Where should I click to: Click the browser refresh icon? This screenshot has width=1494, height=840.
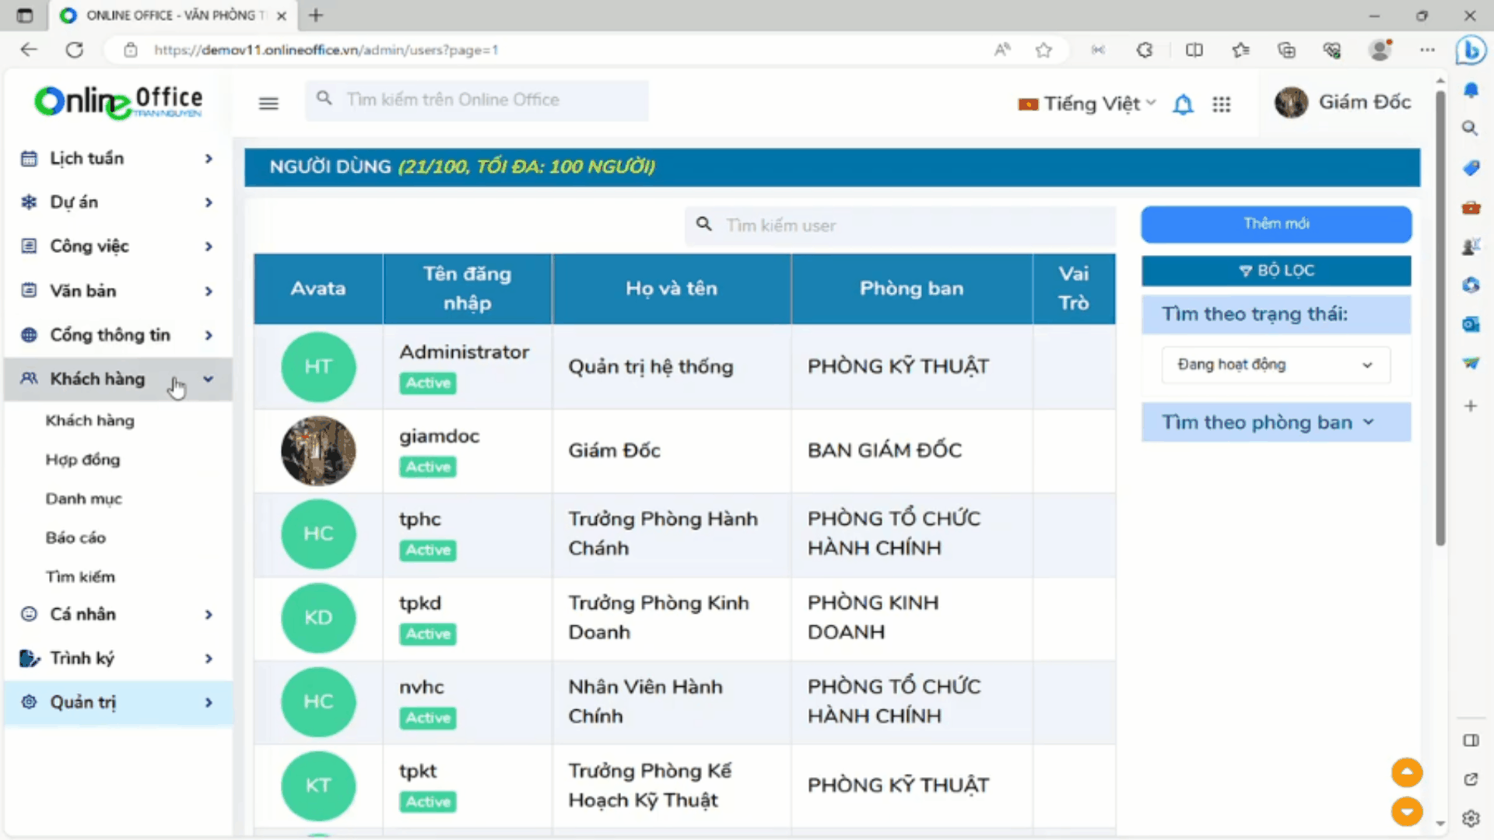pyautogui.click(x=75, y=50)
